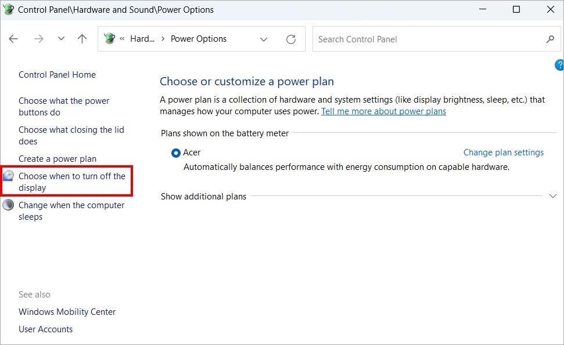Click the display timer icon in sidebar
564x345 pixels.
tap(8, 176)
